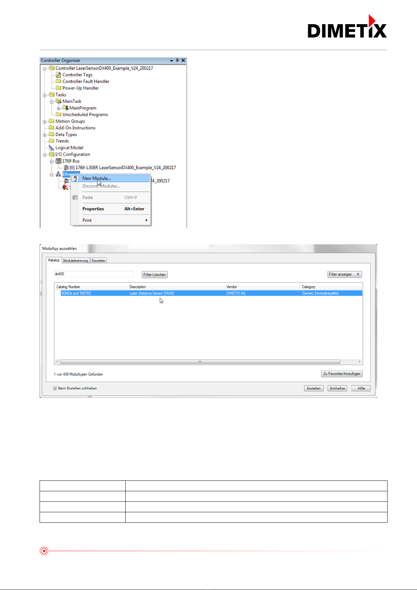The image size is (417, 590).
Task: Choose New Module... from context menu
Action: click(x=111, y=178)
